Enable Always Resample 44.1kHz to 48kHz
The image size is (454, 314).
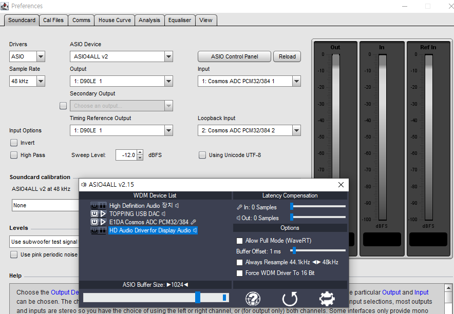click(x=239, y=262)
